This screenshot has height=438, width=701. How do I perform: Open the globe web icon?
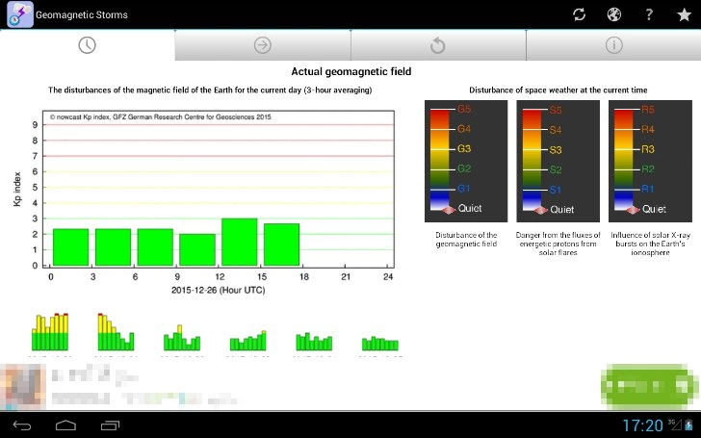point(613,14)
